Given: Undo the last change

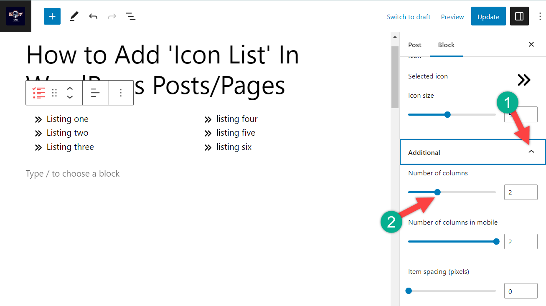Looking at the screenshot, I should tap(93, 17).
